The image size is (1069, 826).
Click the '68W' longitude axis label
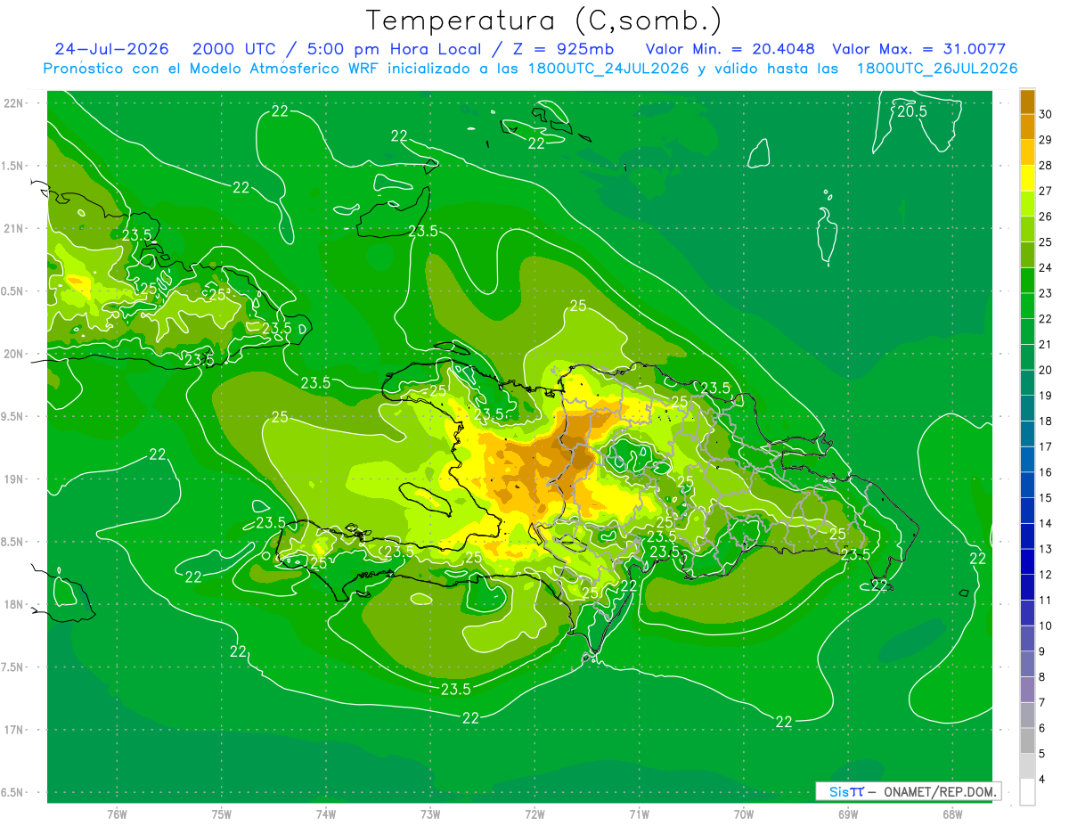[952, 814]
